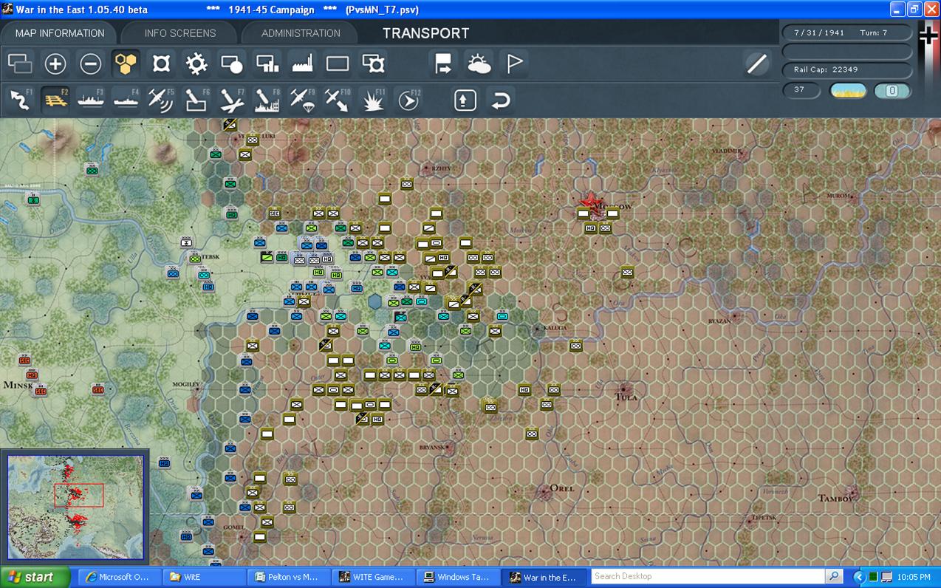The image size is (941, 588).
Task: Click the Rail Cap: 22349 readout
Action: [x=847, y=69]
